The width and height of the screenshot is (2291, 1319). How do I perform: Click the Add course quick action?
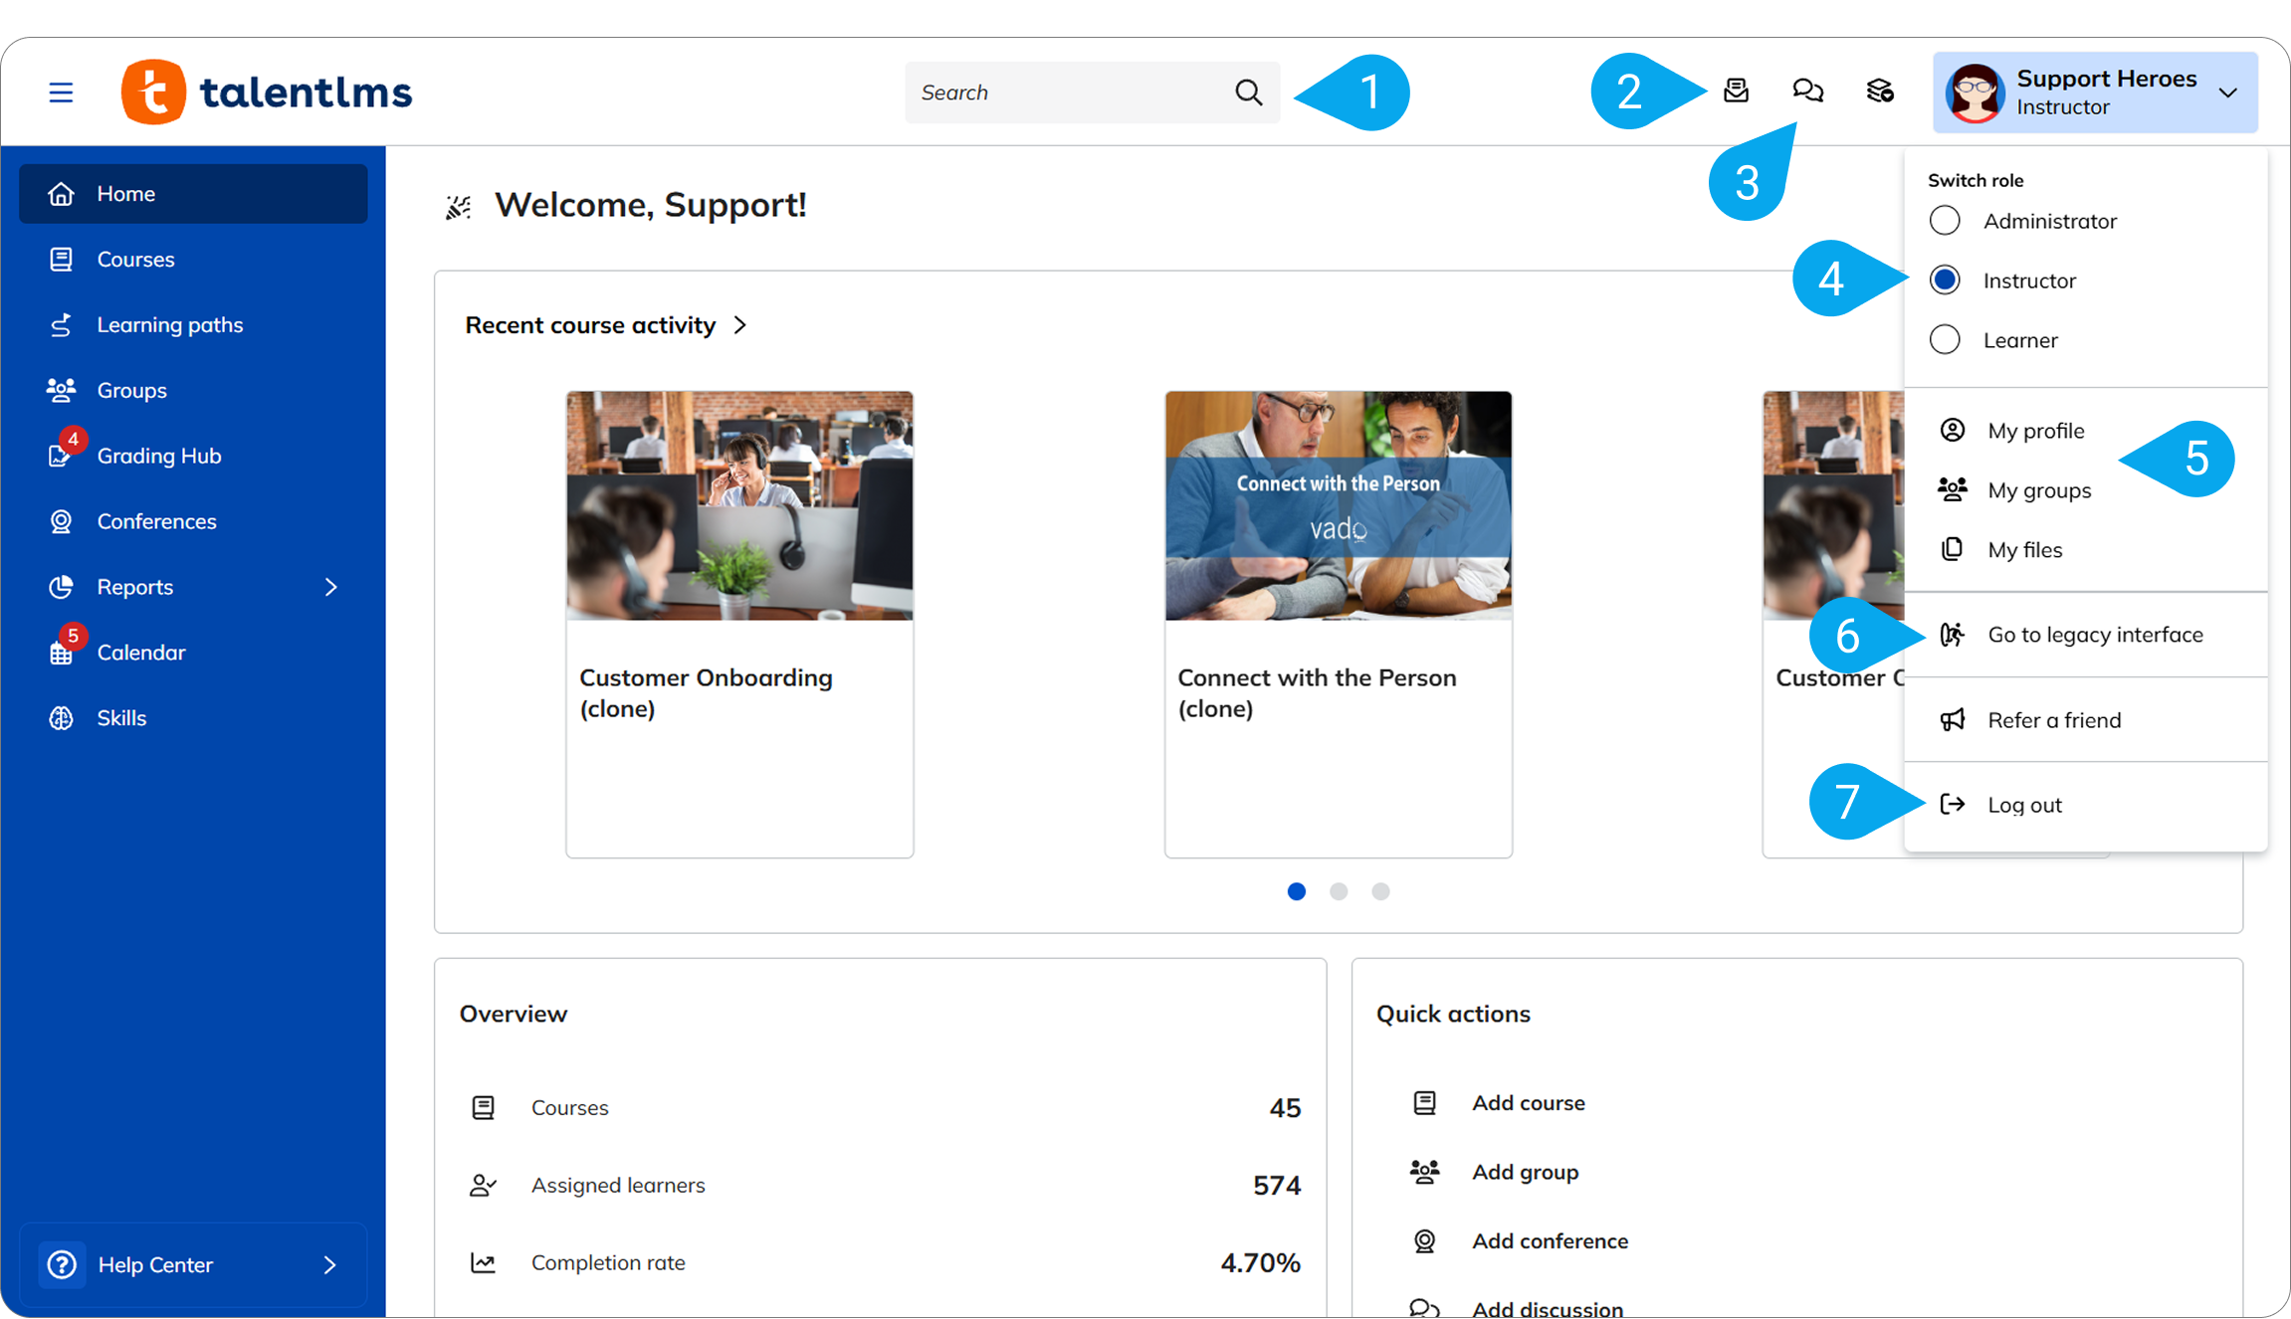[x=1528, y=1103]
